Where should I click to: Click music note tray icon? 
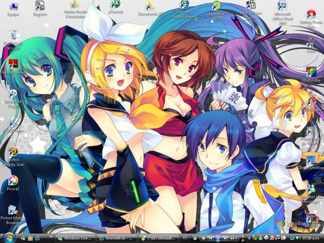[x=278, y=238]
